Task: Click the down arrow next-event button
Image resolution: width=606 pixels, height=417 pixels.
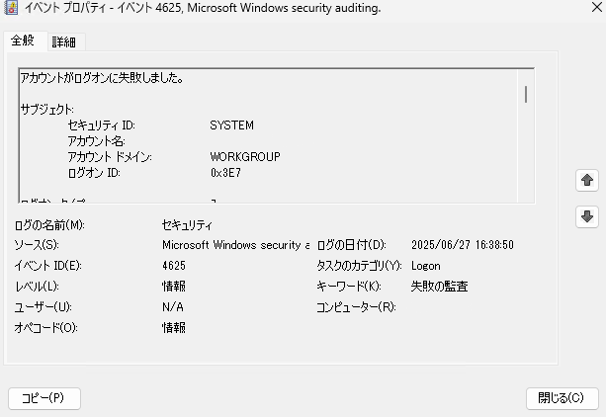Action: 587,216
